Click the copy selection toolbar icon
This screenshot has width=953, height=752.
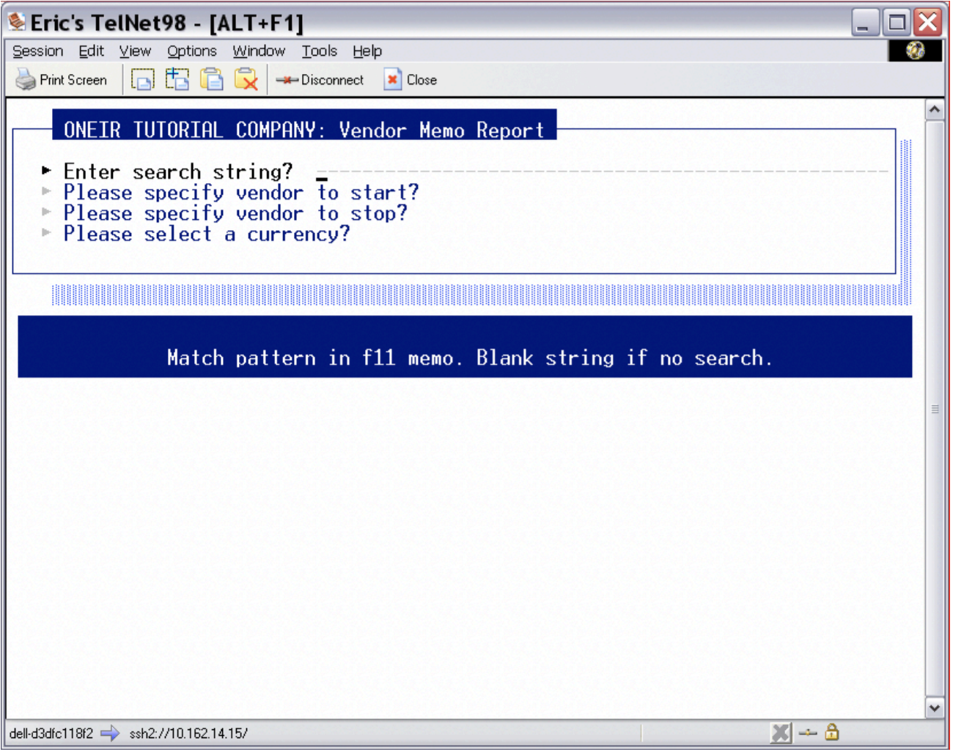pyautogui.click(x=142, y=80)
